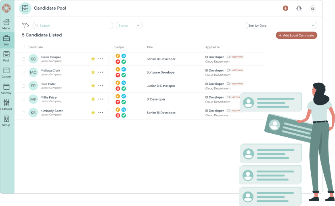
Task: Open the three-dot menu for Melissa Clark
Action: [100, 72]
